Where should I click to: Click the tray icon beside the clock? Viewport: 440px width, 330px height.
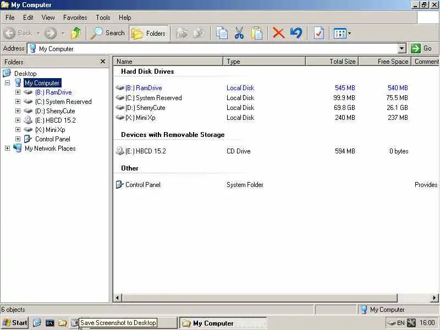click(411, 323)
